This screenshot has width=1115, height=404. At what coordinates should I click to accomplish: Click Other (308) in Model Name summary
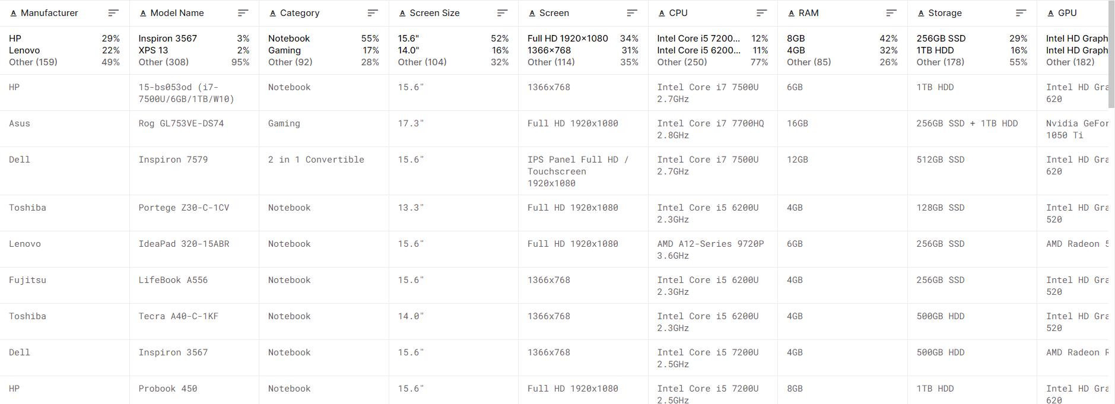pos(194,62)
